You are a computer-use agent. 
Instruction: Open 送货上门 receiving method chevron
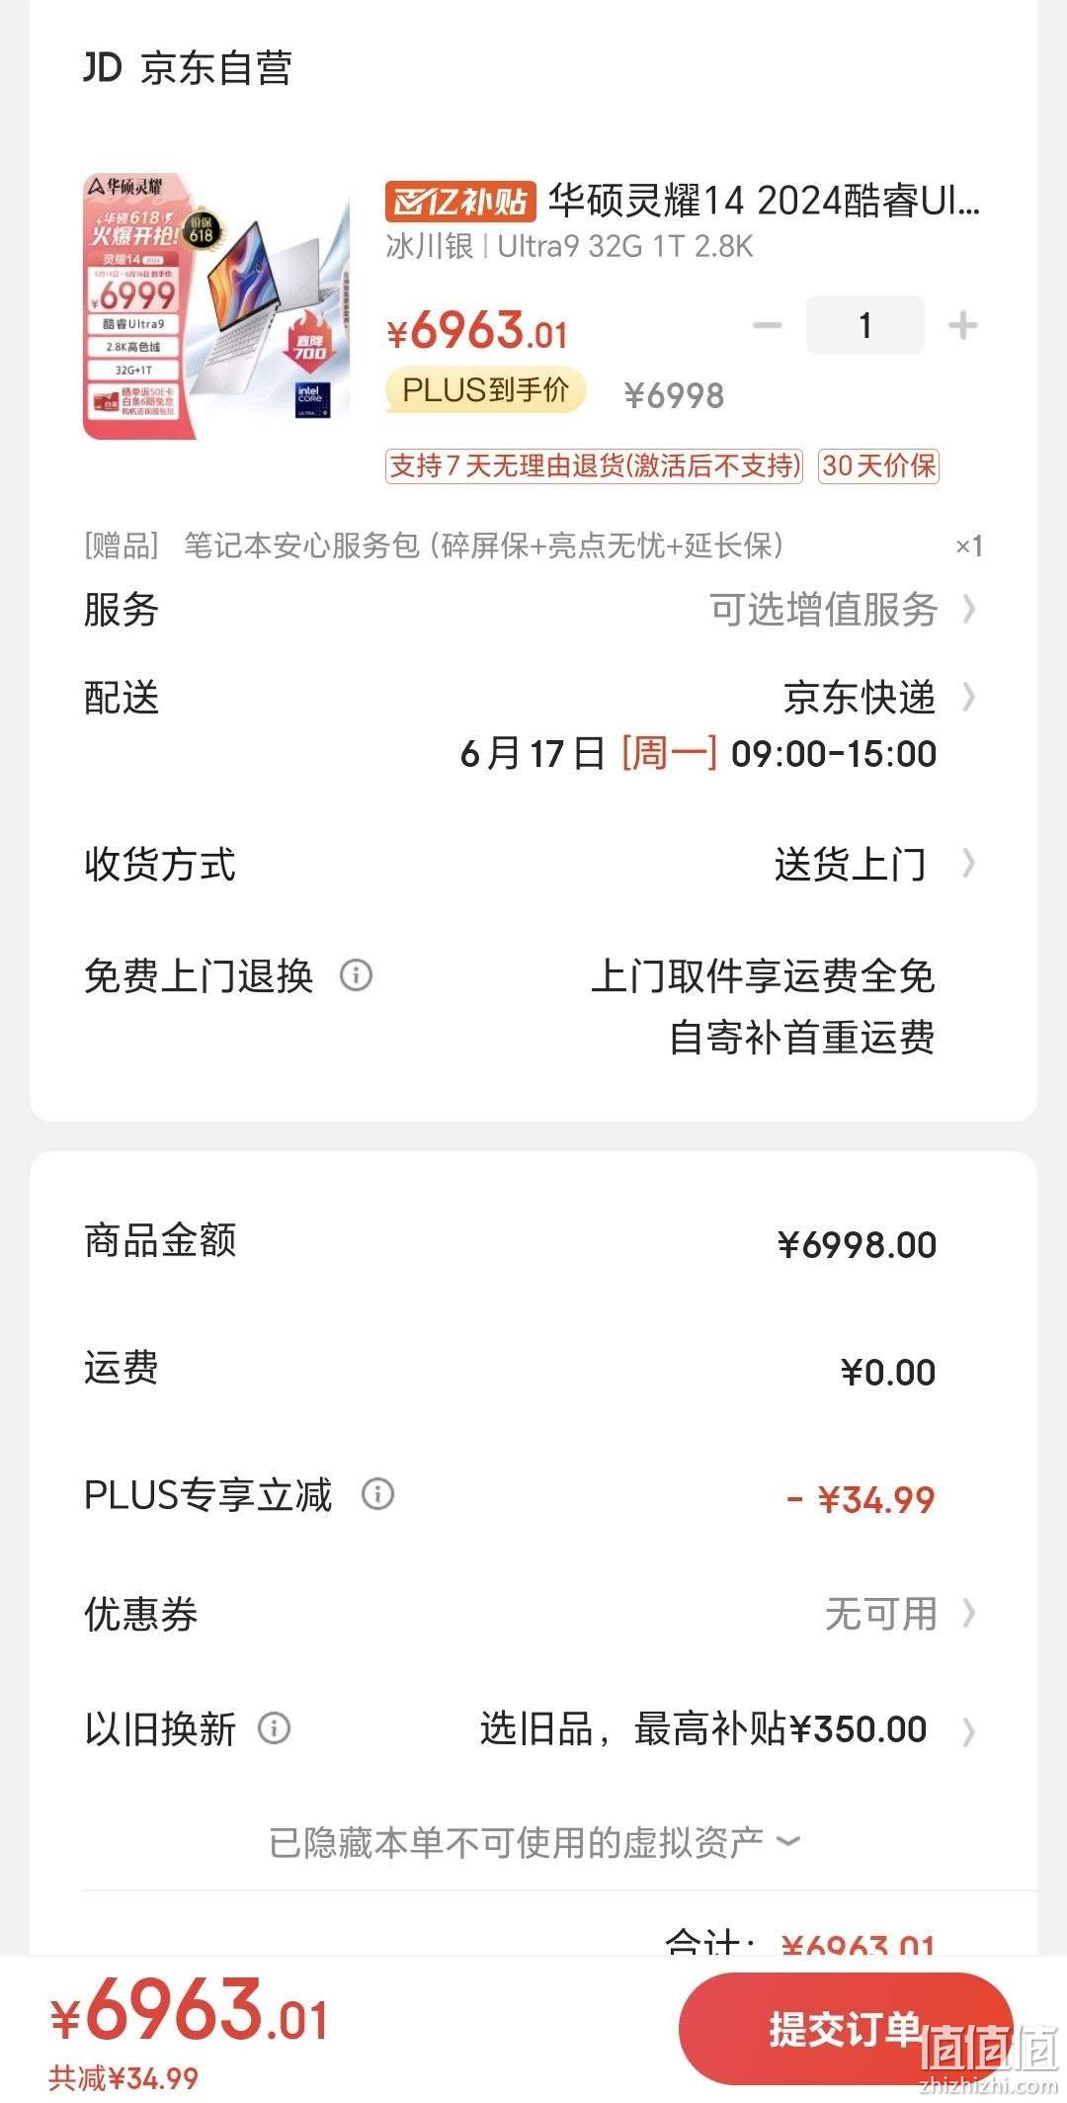point(969,864)
